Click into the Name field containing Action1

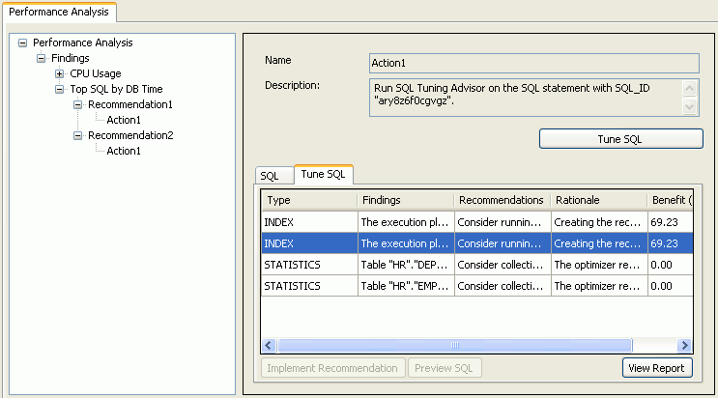pyautogui.click(x=534, y=63)
